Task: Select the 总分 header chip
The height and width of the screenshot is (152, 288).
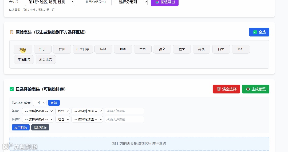Action: pos(240,49)
